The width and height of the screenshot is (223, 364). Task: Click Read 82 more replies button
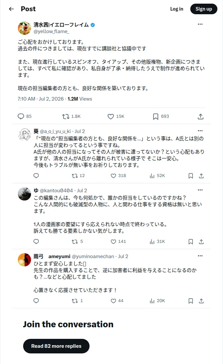click(56, 346)
